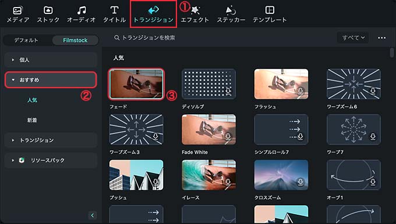Open the メディア (Media) tab
This screenshot has height=224, width=396.
click(17, 15)
